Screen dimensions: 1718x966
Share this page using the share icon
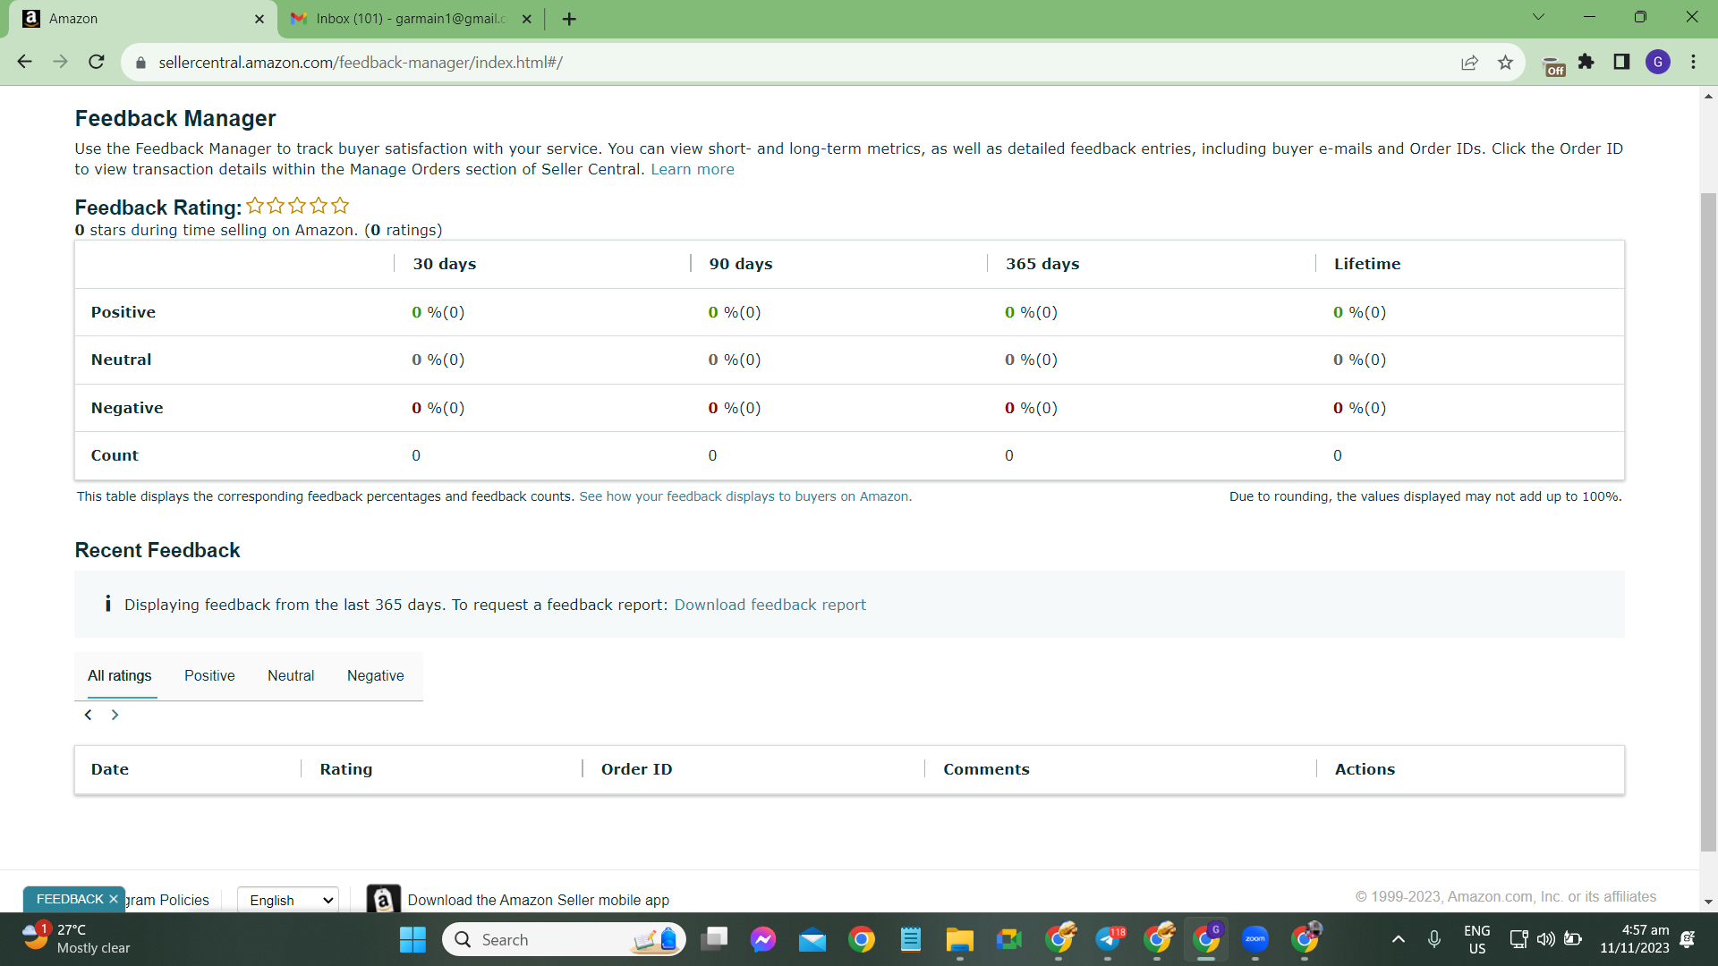(x=1469, y=63)
